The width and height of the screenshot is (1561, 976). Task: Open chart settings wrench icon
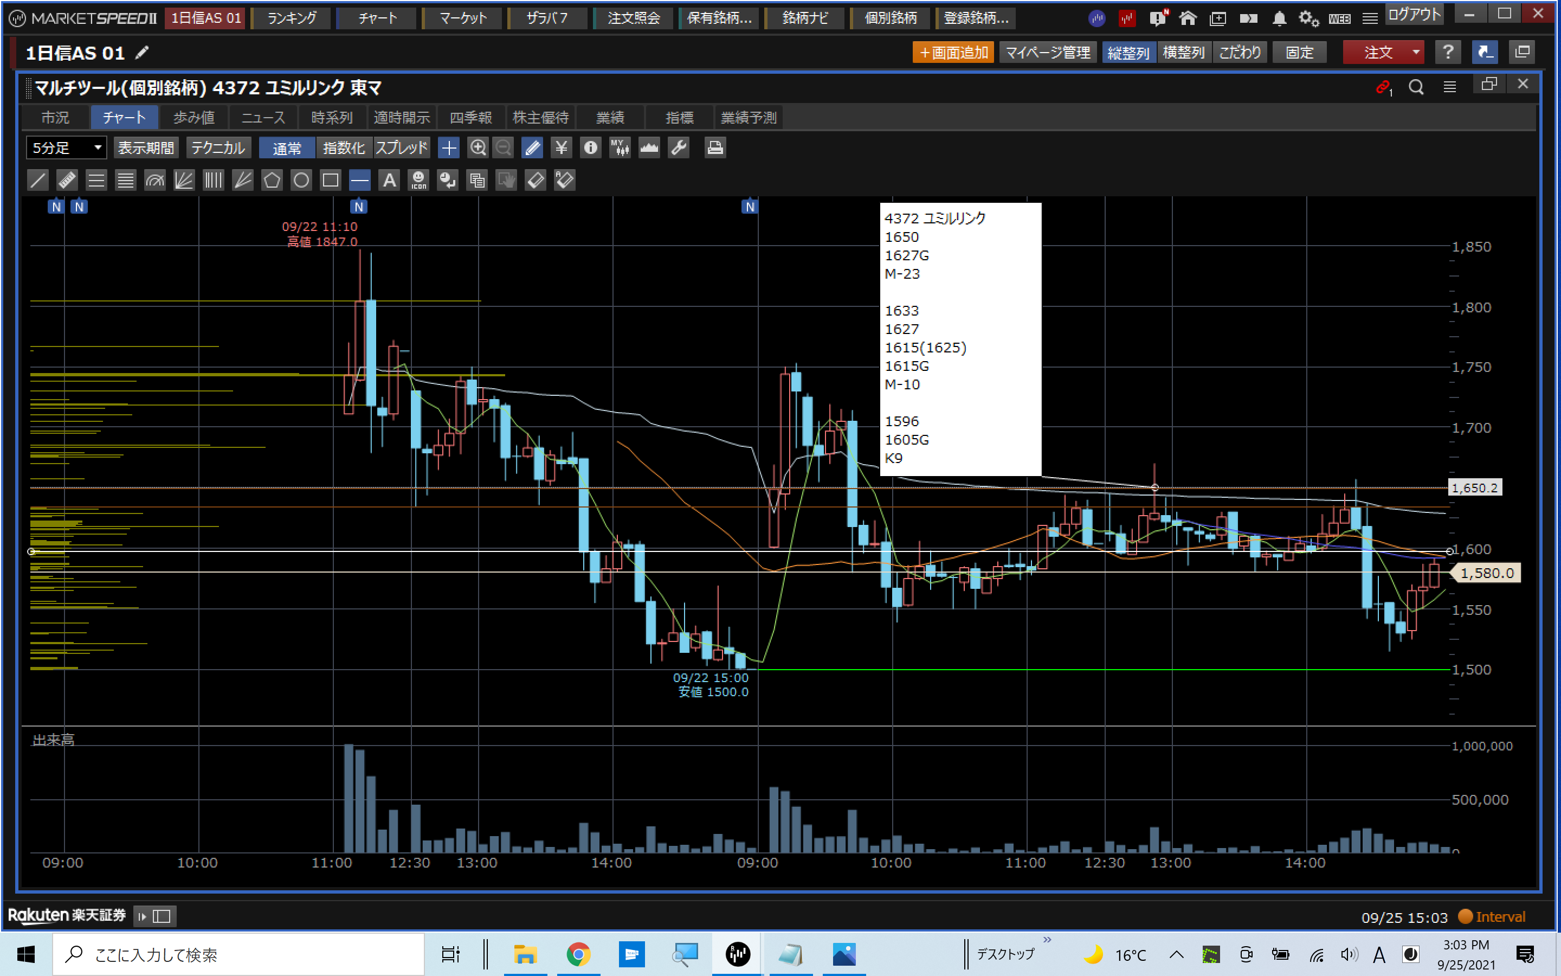click(679, 148)
